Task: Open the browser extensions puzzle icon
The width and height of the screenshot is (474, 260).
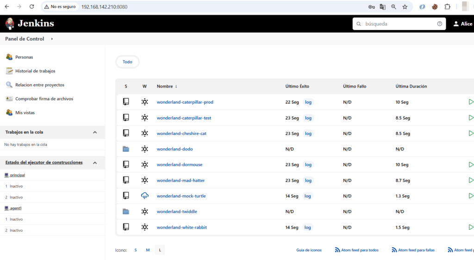Action: click(x=448, y=6)
